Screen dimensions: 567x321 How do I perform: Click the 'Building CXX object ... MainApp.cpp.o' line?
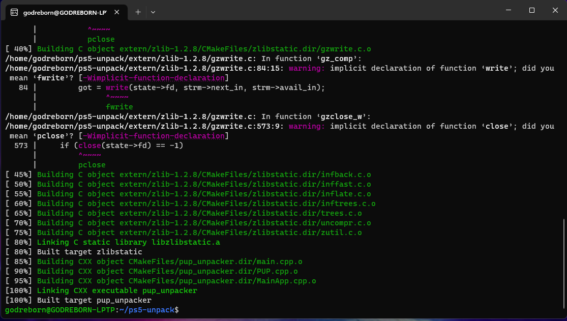click(x=161, y=281)
